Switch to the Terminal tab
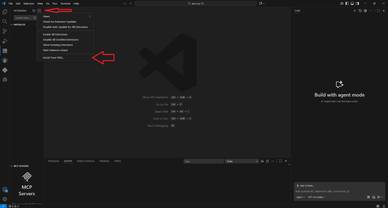The width and height of the screenshot is (388, 208). [x=104, y=161]
